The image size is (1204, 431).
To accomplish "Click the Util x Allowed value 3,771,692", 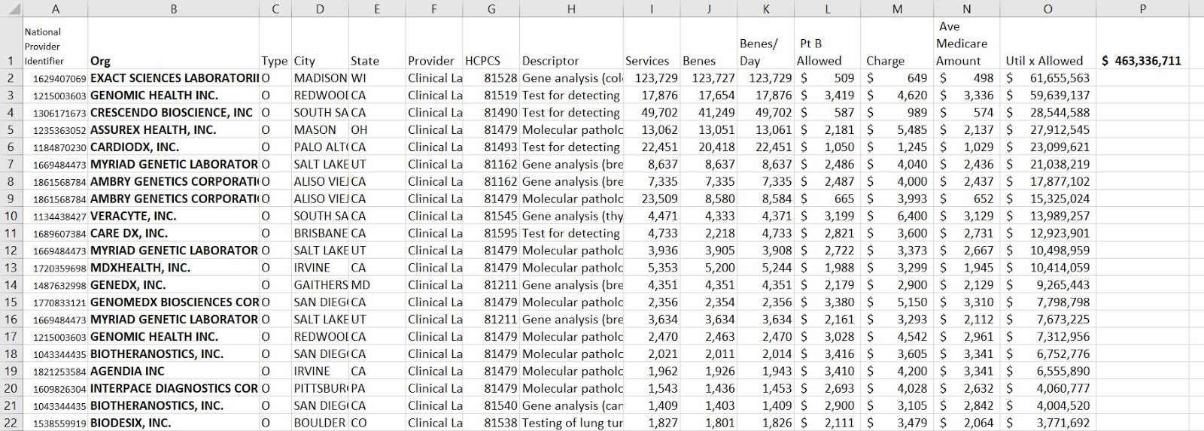I will click(x=1047, y=423).
